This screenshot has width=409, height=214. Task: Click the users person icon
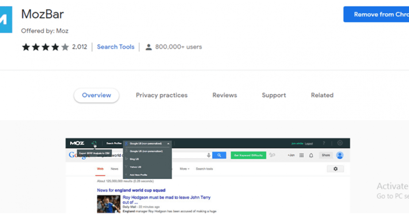[x=148, y=47]
